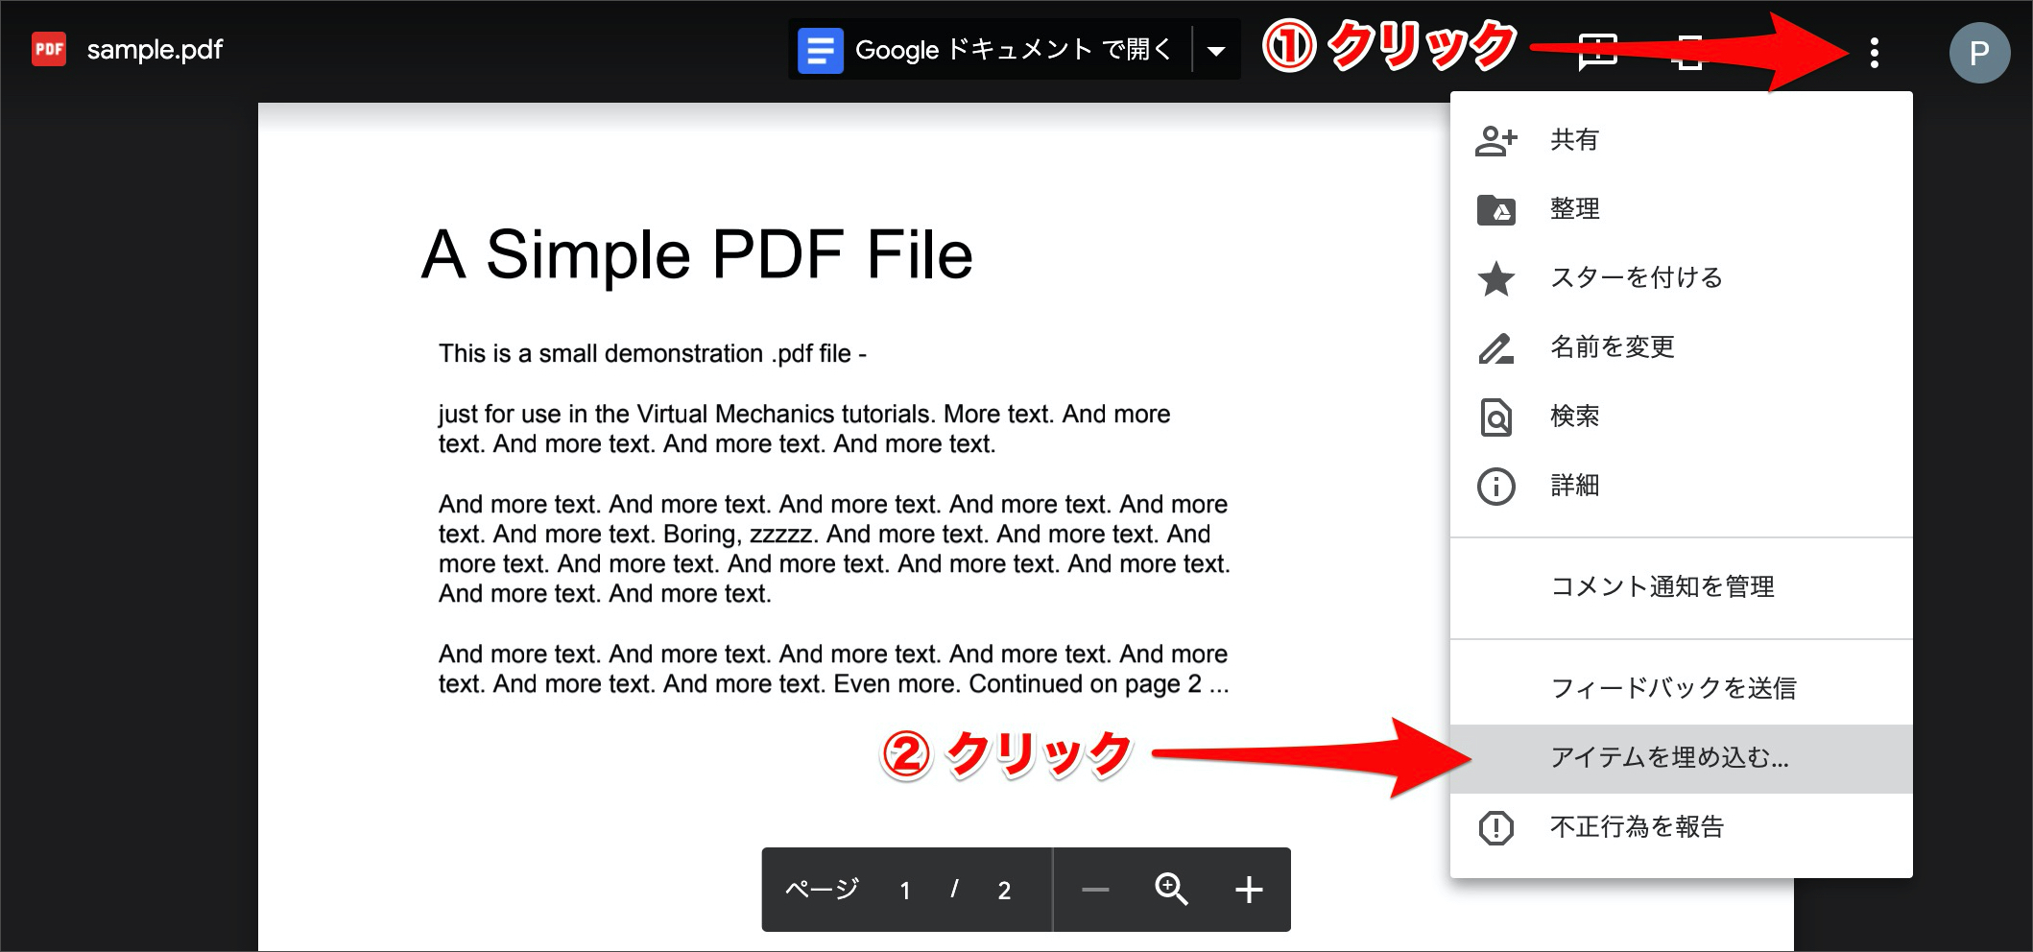This screenshot has height=952, width=2033.
Task: Click the add comment icon in toolbar
Action: (1597, 52)
